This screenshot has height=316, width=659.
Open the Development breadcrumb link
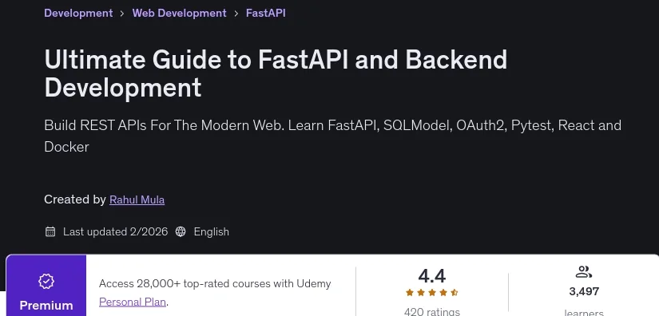(78, 13)
